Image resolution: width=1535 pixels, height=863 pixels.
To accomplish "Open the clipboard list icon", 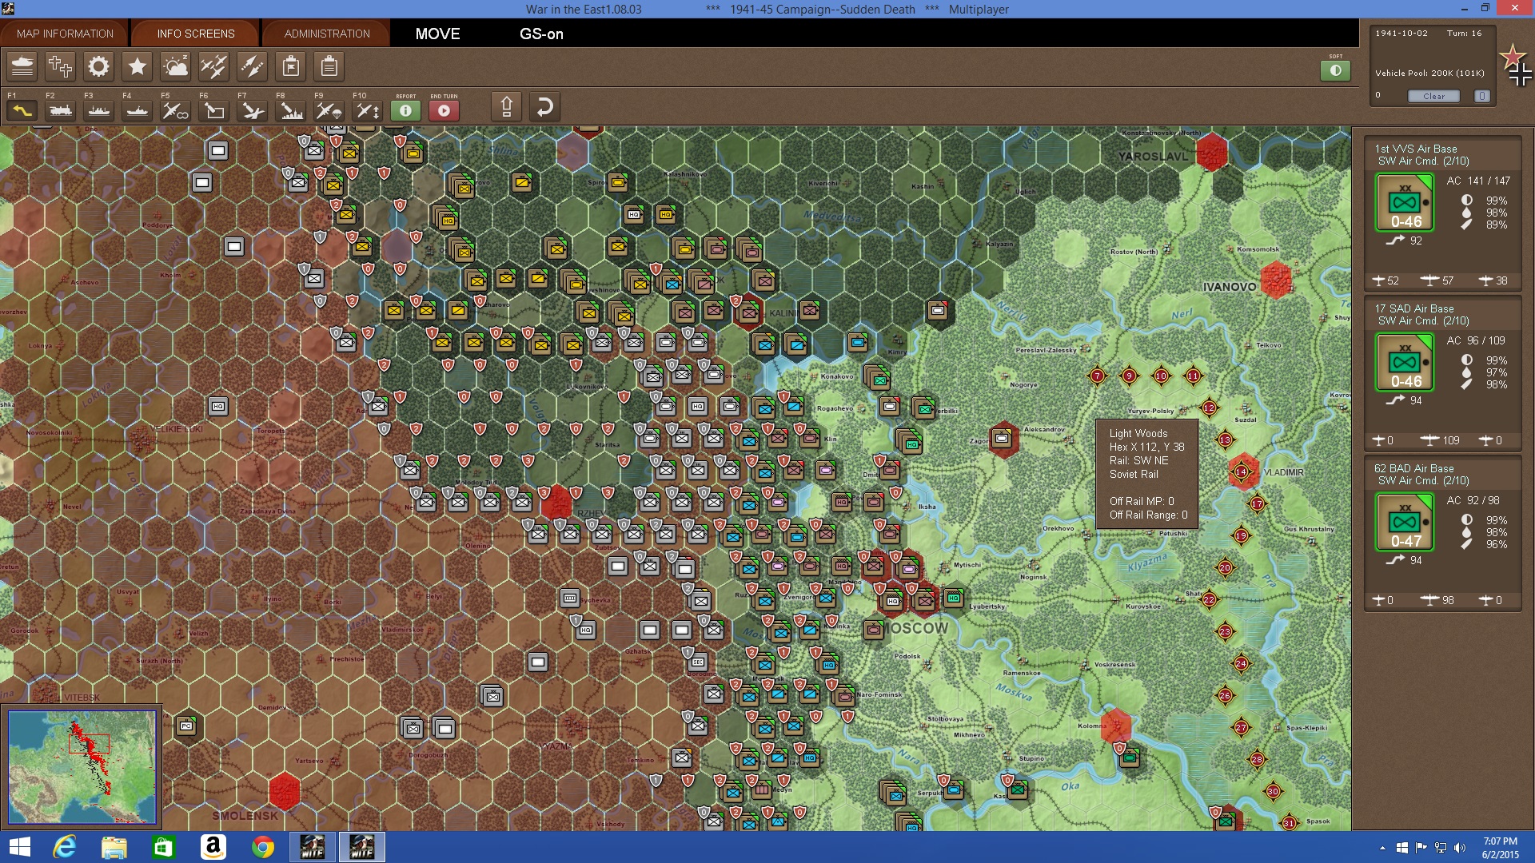I will point(329,66).
